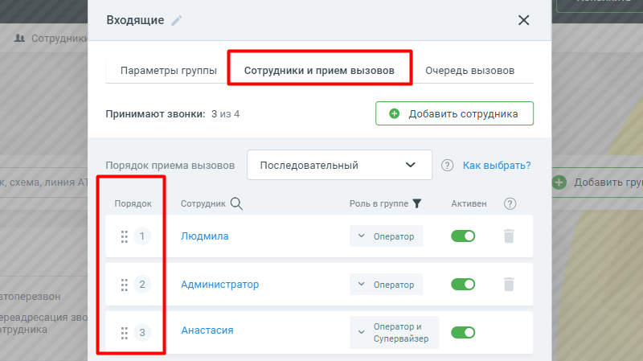Click the Добавить button in the background page

tap(597, 183)
